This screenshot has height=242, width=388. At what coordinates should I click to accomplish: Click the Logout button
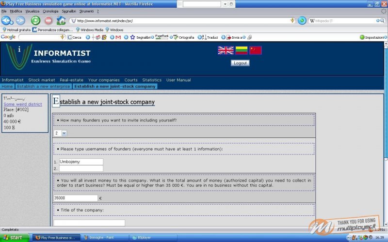[x=240, y=63]
